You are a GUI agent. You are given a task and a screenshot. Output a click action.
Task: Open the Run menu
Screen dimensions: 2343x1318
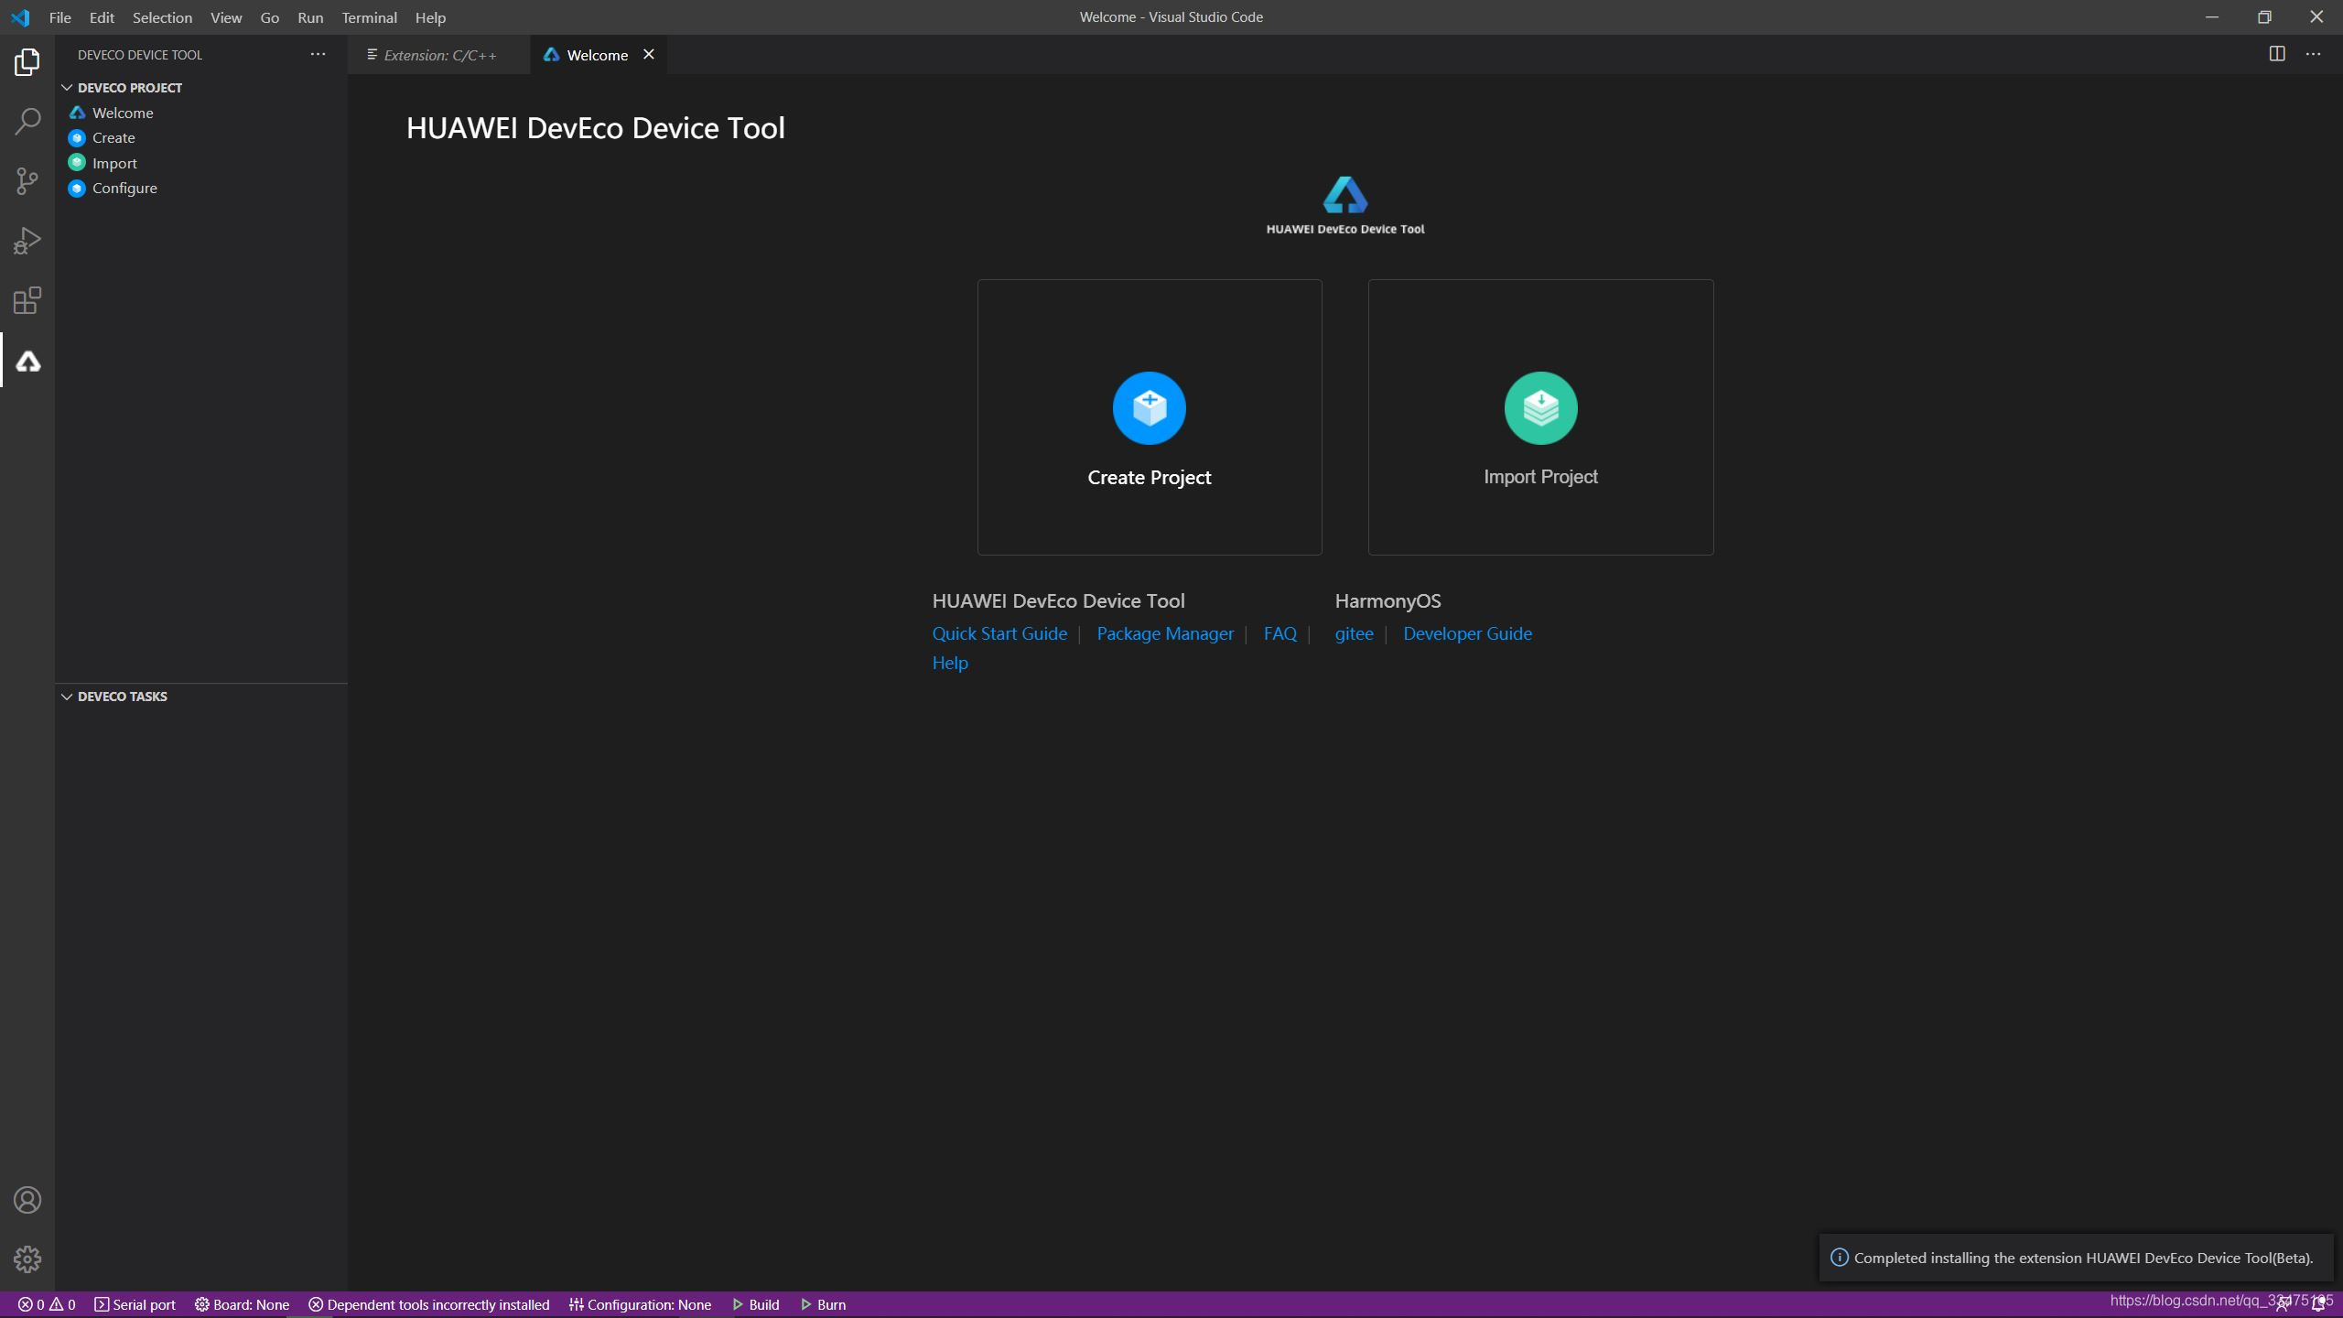310,17
